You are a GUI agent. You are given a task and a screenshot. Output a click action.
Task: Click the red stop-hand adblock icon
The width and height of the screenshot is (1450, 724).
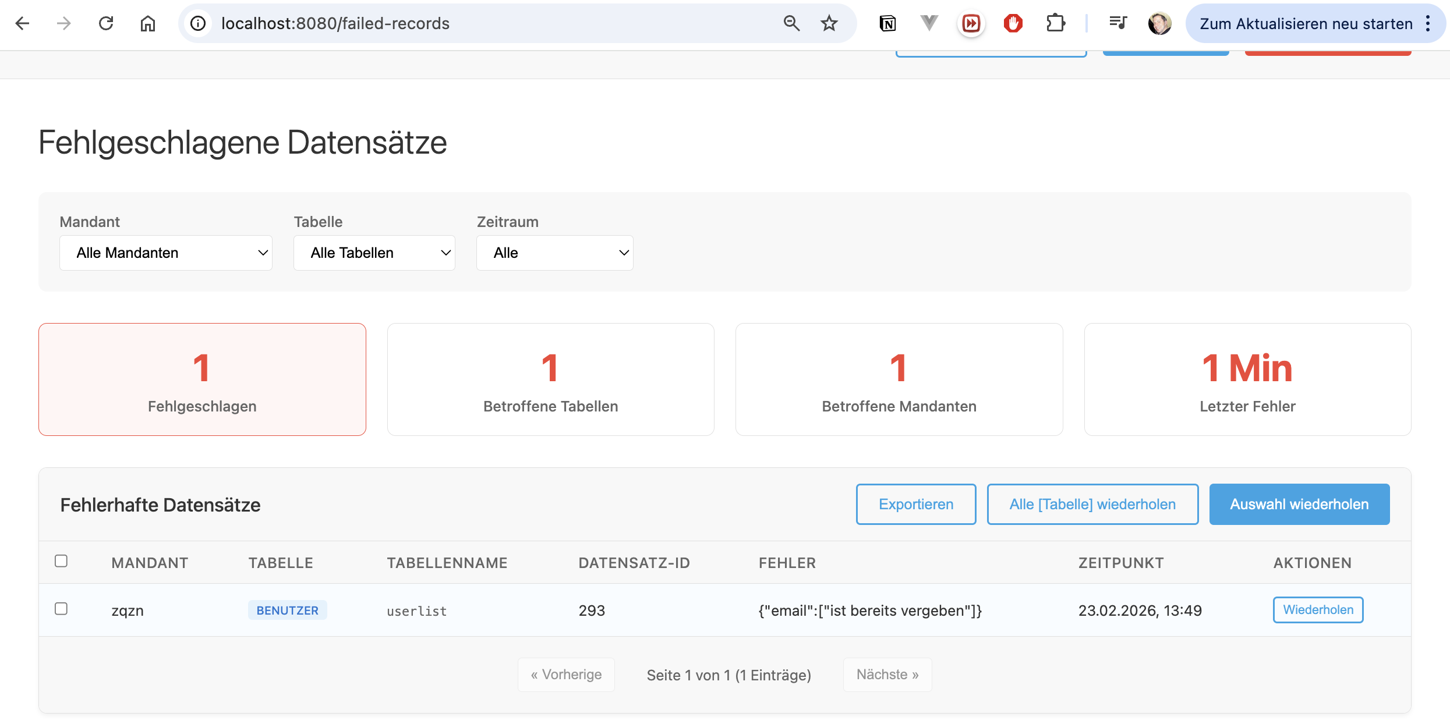(x=1013, y=23)
